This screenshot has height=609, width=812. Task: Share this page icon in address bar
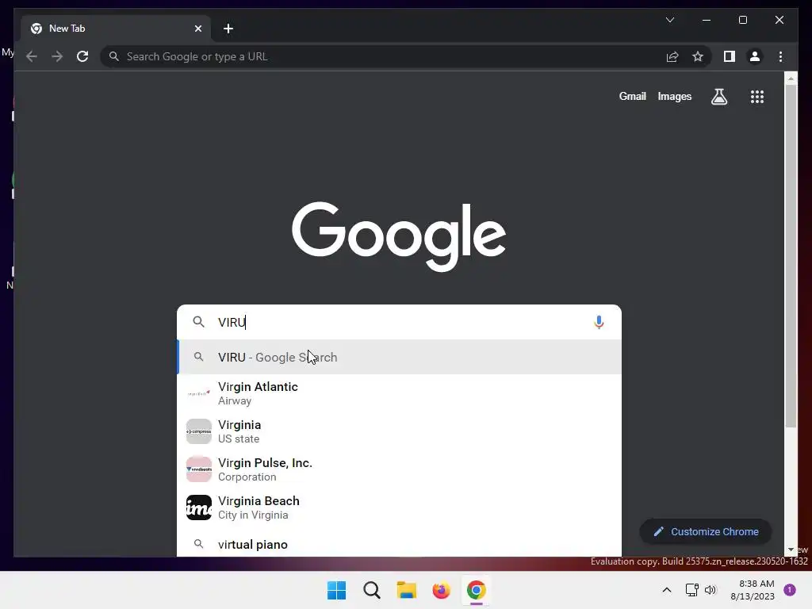tap(672, 56)
